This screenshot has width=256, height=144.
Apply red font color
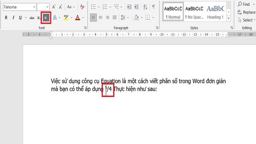tap(78, 18)
